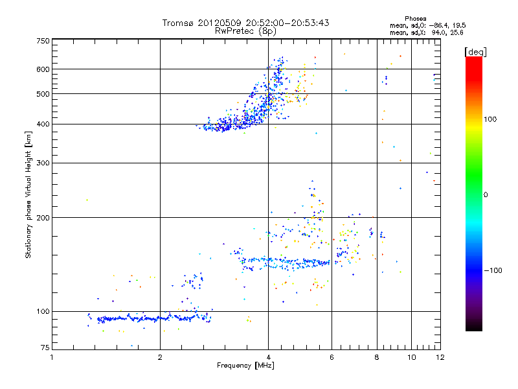Screen dimensions: 518x389
Task: Click the subtitle 'RwPretec (8p)'
Action: pos(245,31)
